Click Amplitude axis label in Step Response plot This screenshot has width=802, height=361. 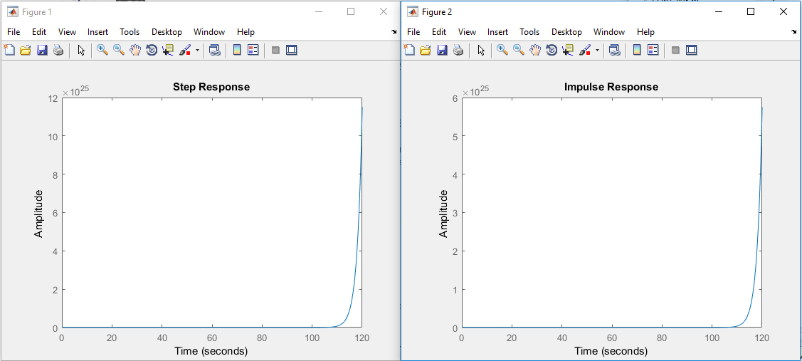tap(39, 214)
